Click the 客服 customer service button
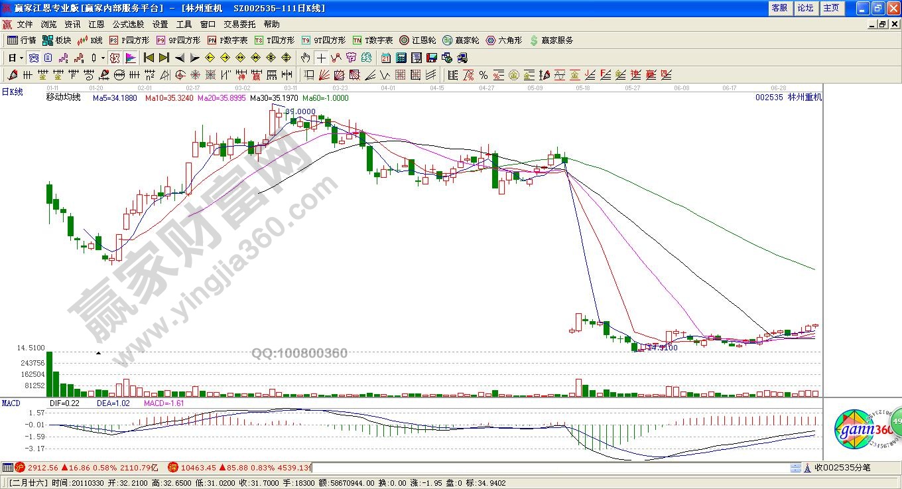The image size is (902, 489). point(779,8)
